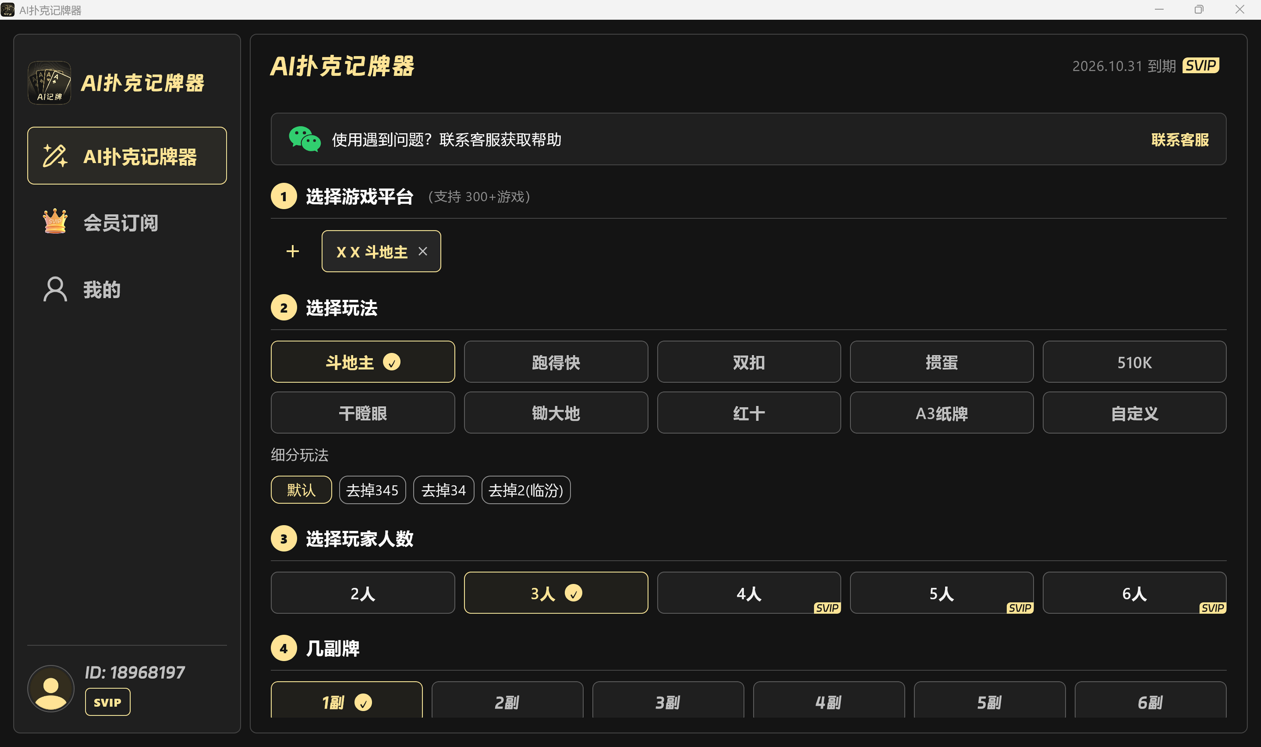The width and height of the screenshot is (1261, 747).
Task: Choose 4副 deck count
Action: 828,700
